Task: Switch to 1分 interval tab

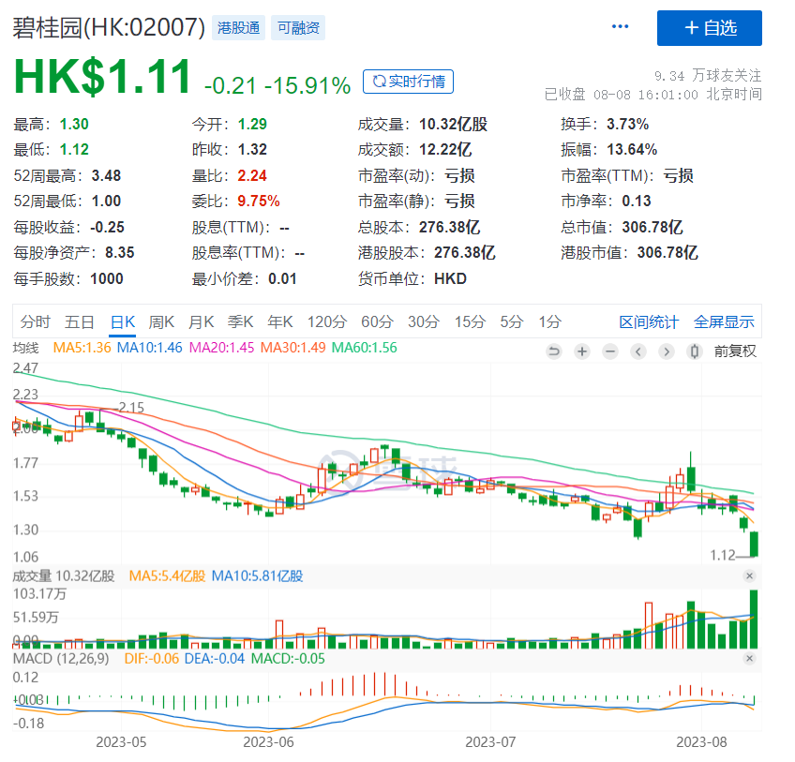Action: pyautogui.click(x=549, y=321)
